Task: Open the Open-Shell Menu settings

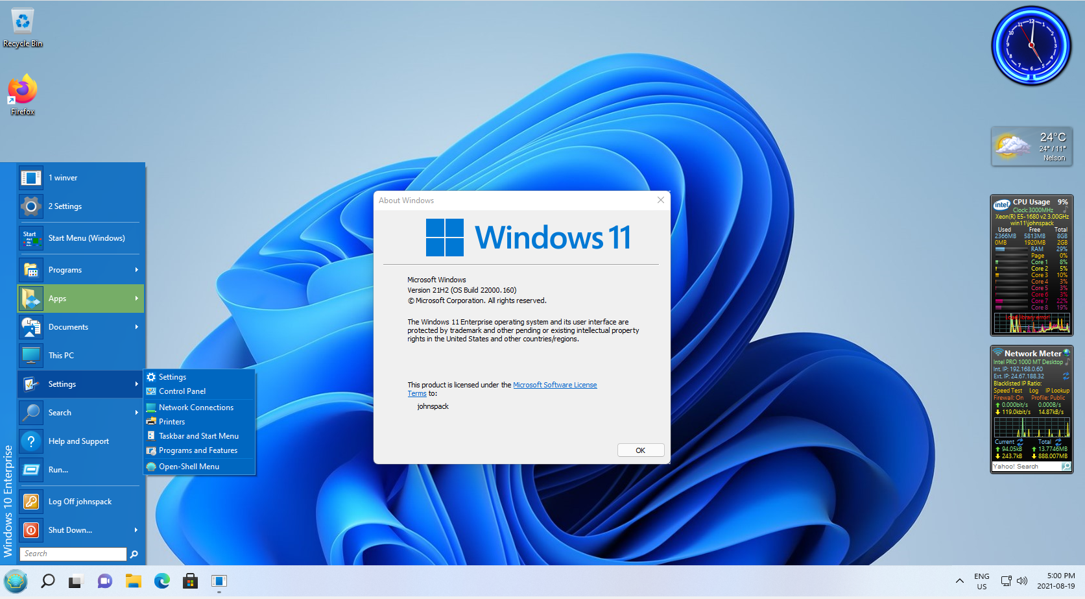Action: point(199,467)
